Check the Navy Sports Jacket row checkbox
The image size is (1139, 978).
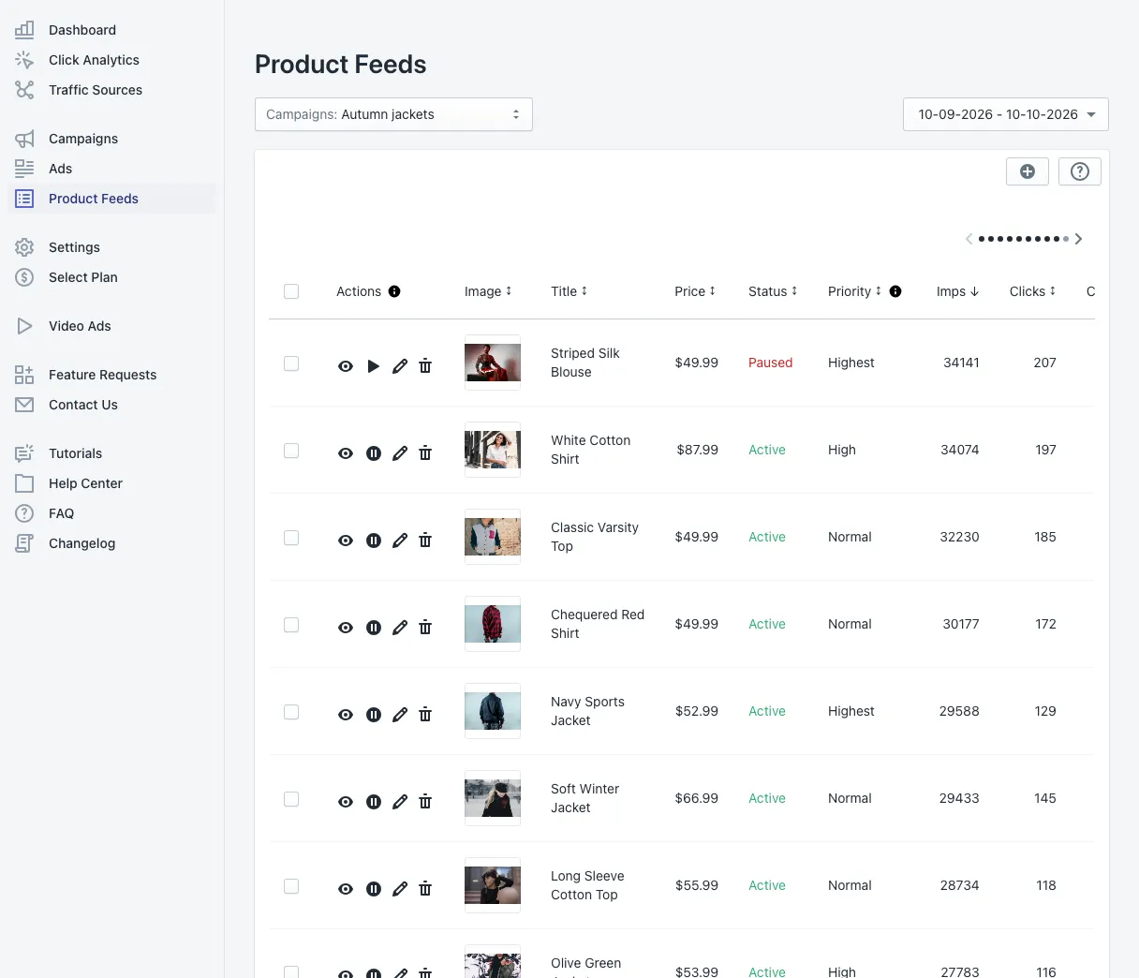tap(291, 712)
